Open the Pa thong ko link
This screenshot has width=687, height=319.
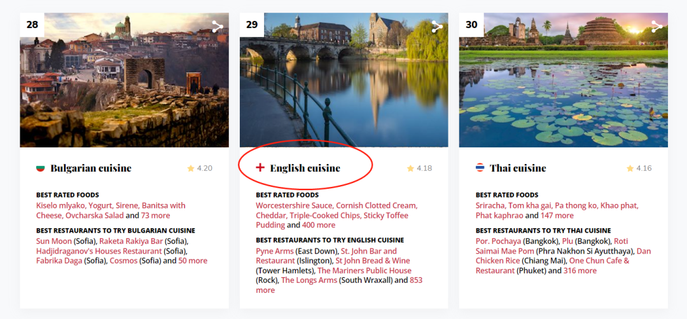575,206
